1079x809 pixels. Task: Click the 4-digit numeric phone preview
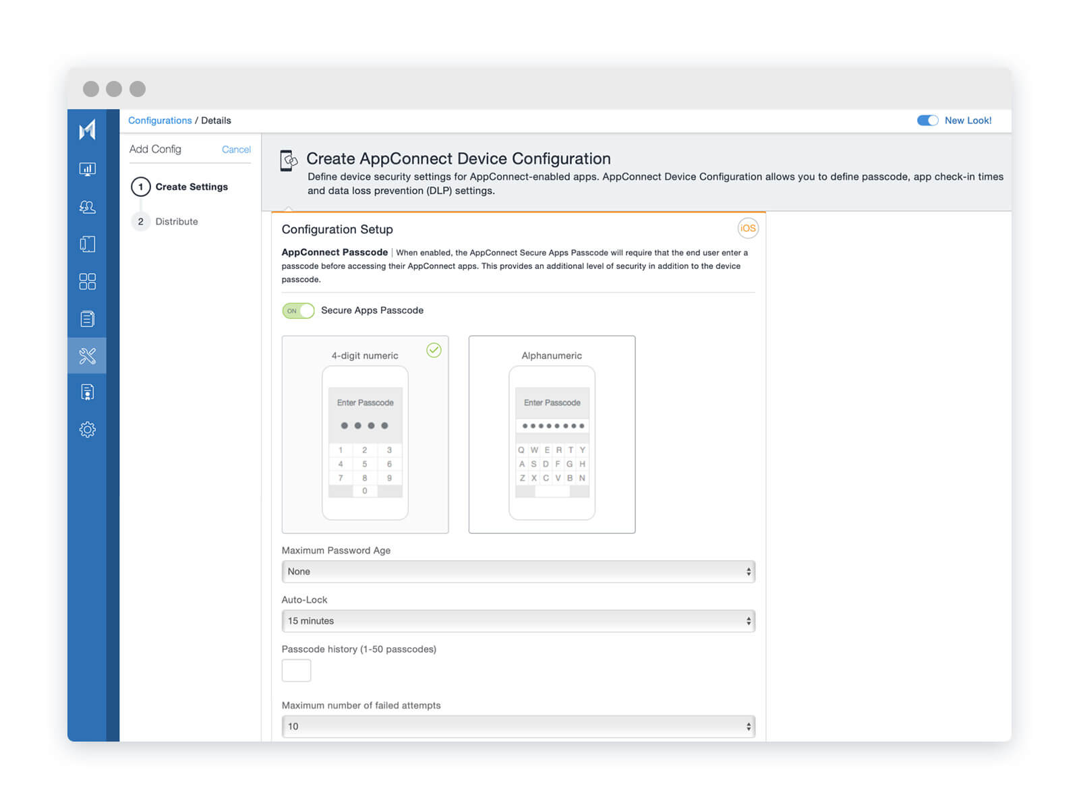pyautogui.click(x=365, y=443)
